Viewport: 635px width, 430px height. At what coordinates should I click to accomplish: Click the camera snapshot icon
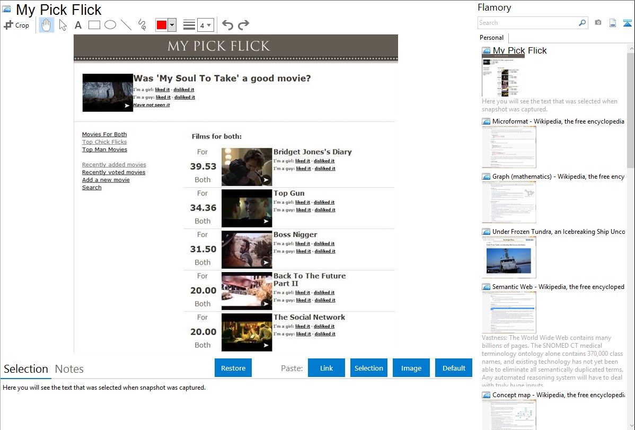pos(598,23)
